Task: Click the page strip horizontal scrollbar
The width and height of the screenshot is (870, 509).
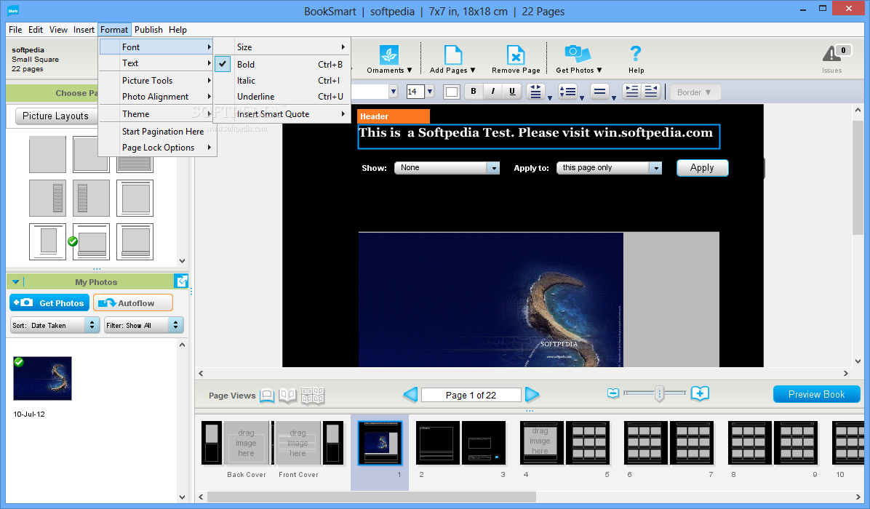Action: 372,497
